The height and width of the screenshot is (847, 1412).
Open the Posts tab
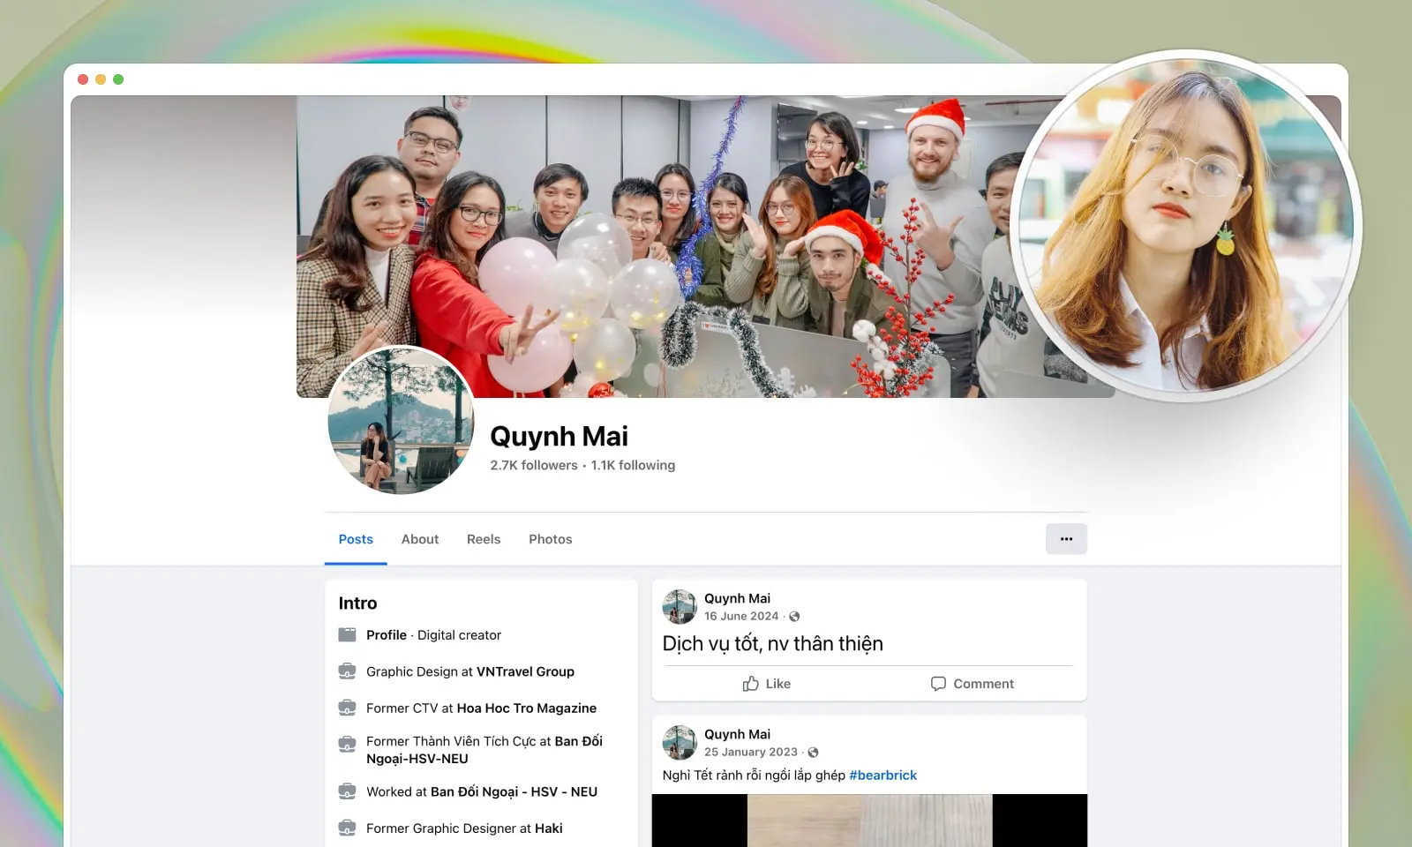pyautogui.click(x=356, y=539)
